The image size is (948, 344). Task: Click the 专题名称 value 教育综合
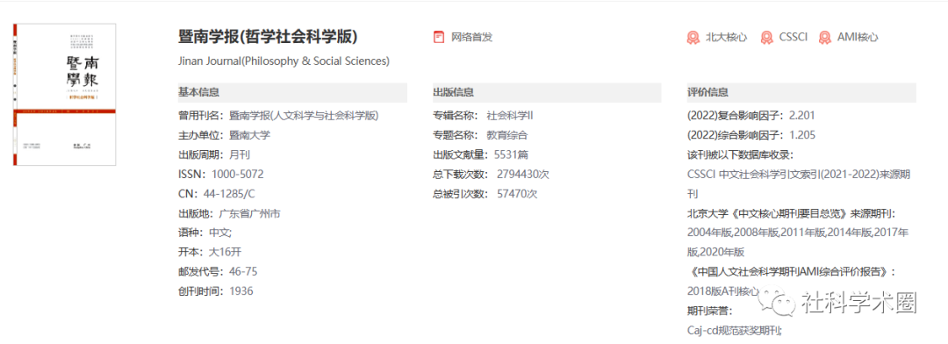[506, 135]
